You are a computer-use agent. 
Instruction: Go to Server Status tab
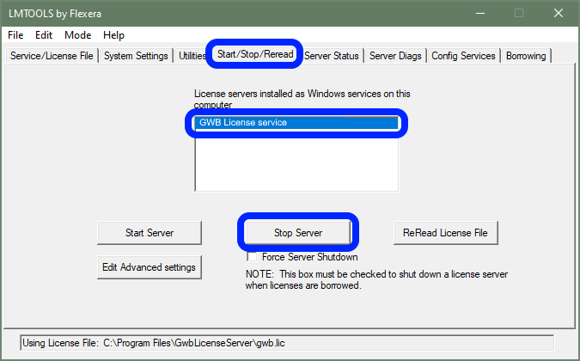point(332,56)
